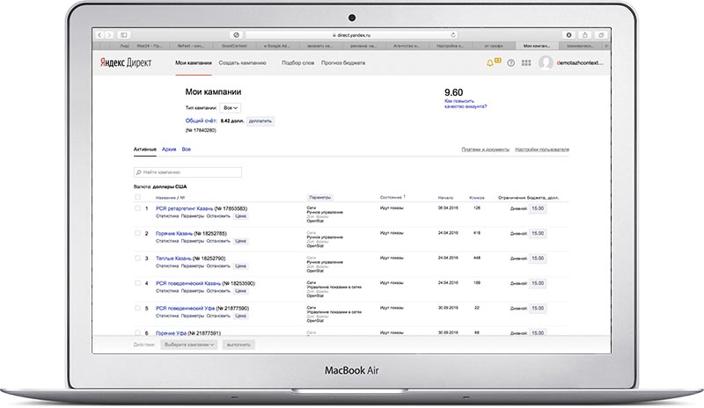Click the Safari forward arrow
The width and height of the screenshot is (704, 408).
pyautogui.click(x=109, y=35)
